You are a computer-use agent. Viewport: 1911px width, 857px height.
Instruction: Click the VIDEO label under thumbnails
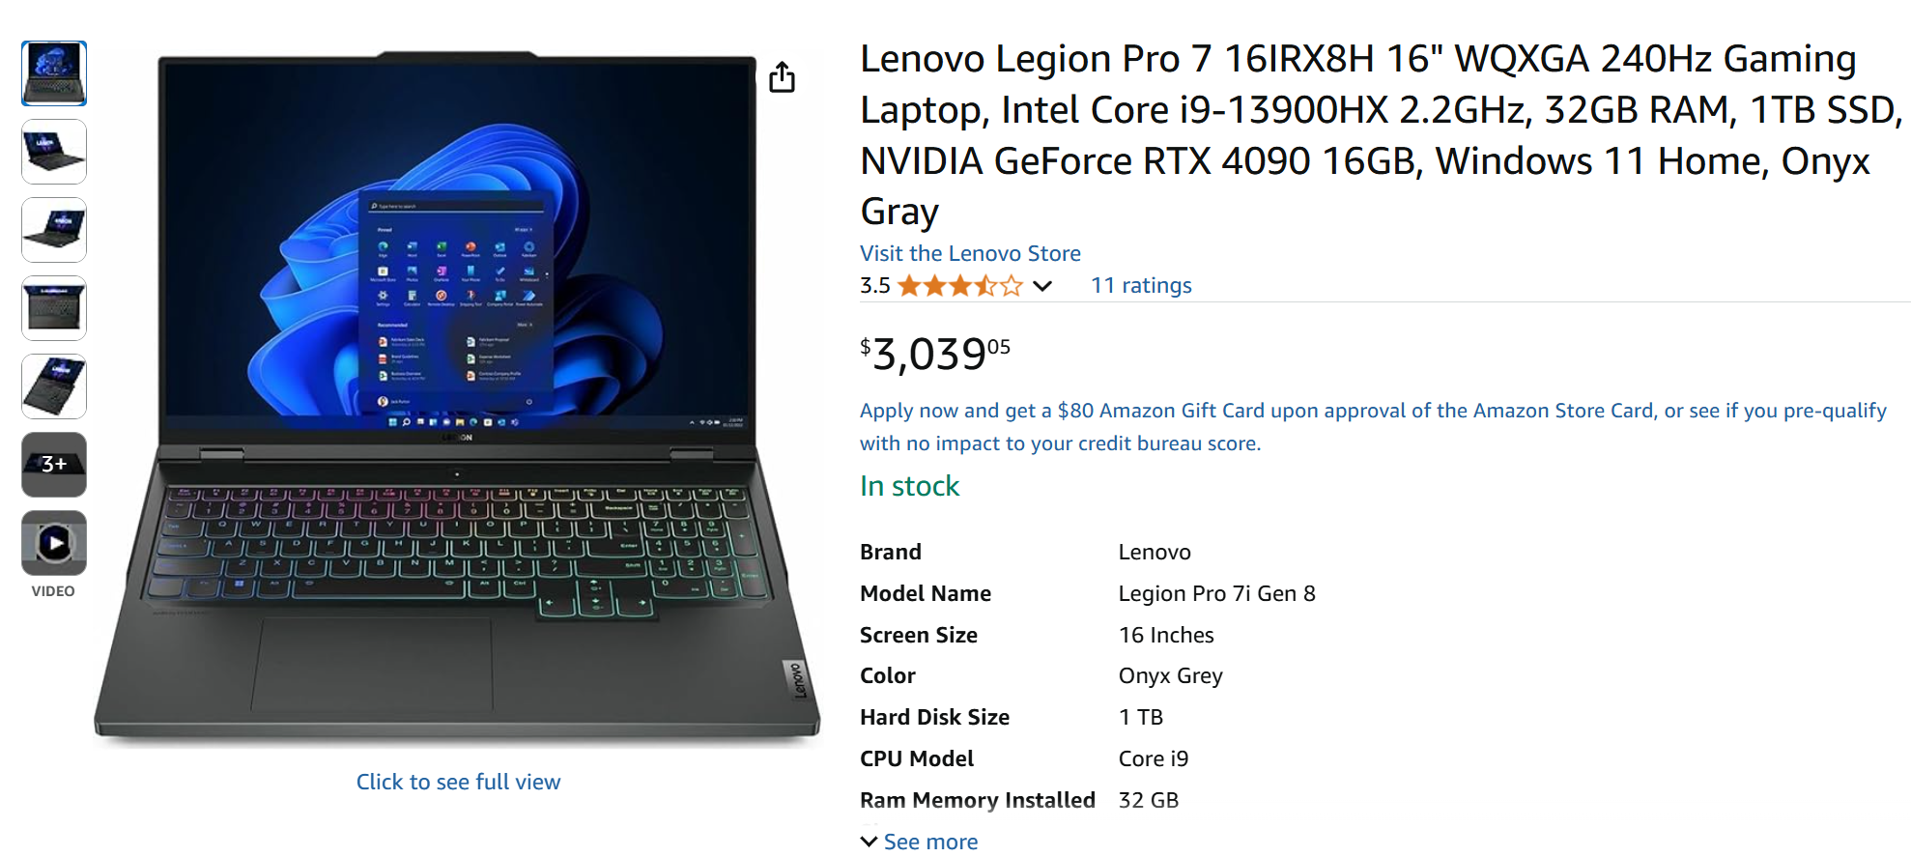coord(53,591)
